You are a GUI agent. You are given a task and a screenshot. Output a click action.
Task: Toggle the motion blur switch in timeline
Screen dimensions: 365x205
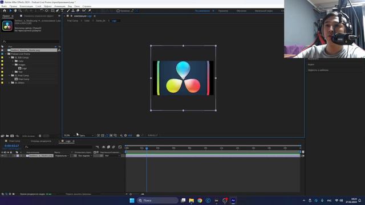tap(113, 147)
